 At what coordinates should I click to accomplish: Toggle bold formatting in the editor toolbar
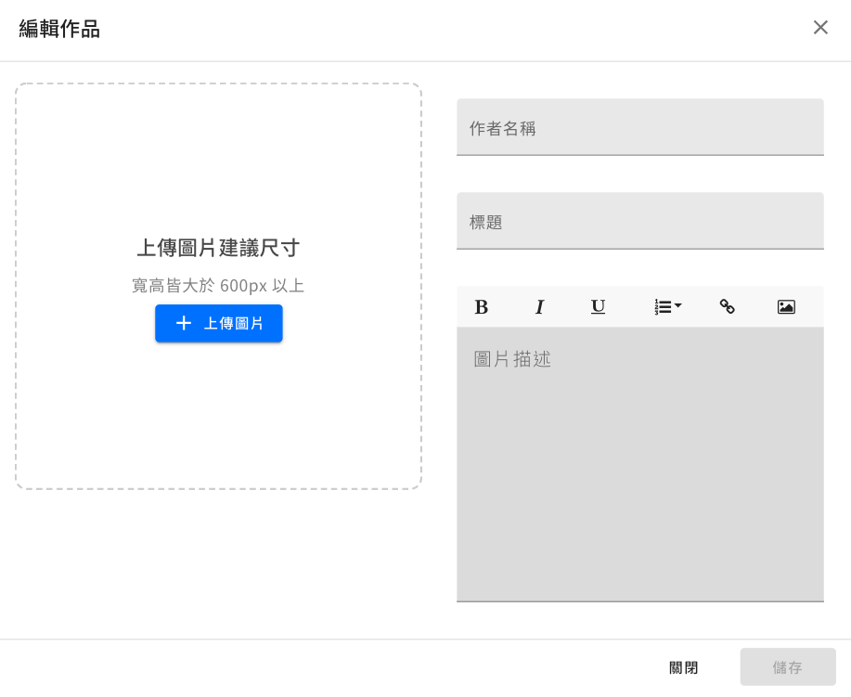pyautogui.click(x=481, y=307)
